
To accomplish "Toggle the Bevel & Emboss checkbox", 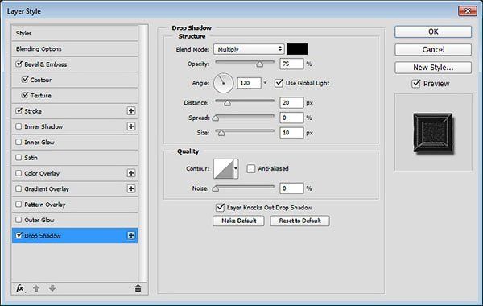I will pos(19,64).
